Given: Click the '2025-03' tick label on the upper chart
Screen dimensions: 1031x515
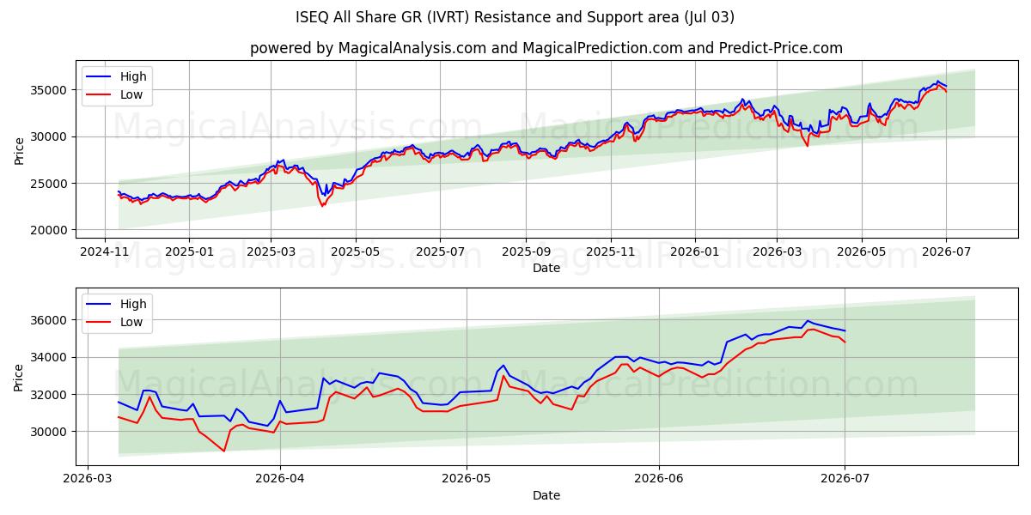Looking at the screenshot, I should 271,252.
